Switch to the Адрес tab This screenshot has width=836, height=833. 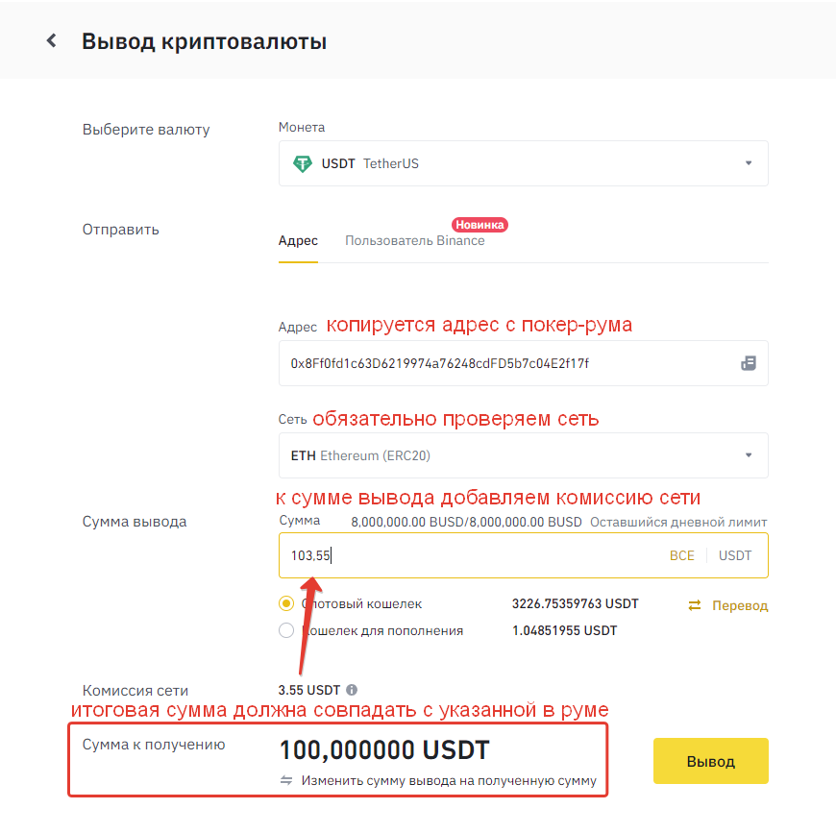(x=298, y=241)
